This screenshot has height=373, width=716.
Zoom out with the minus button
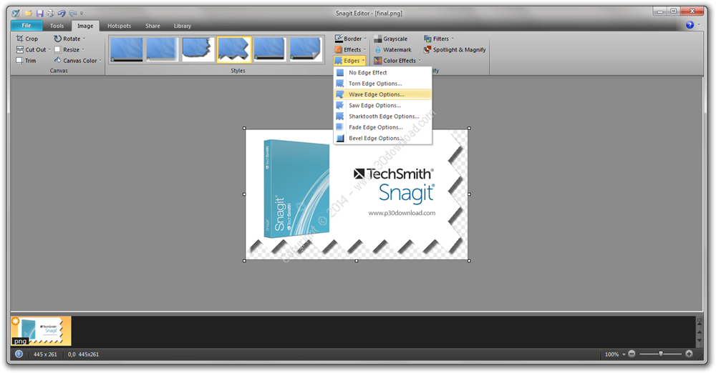(632, 354)
